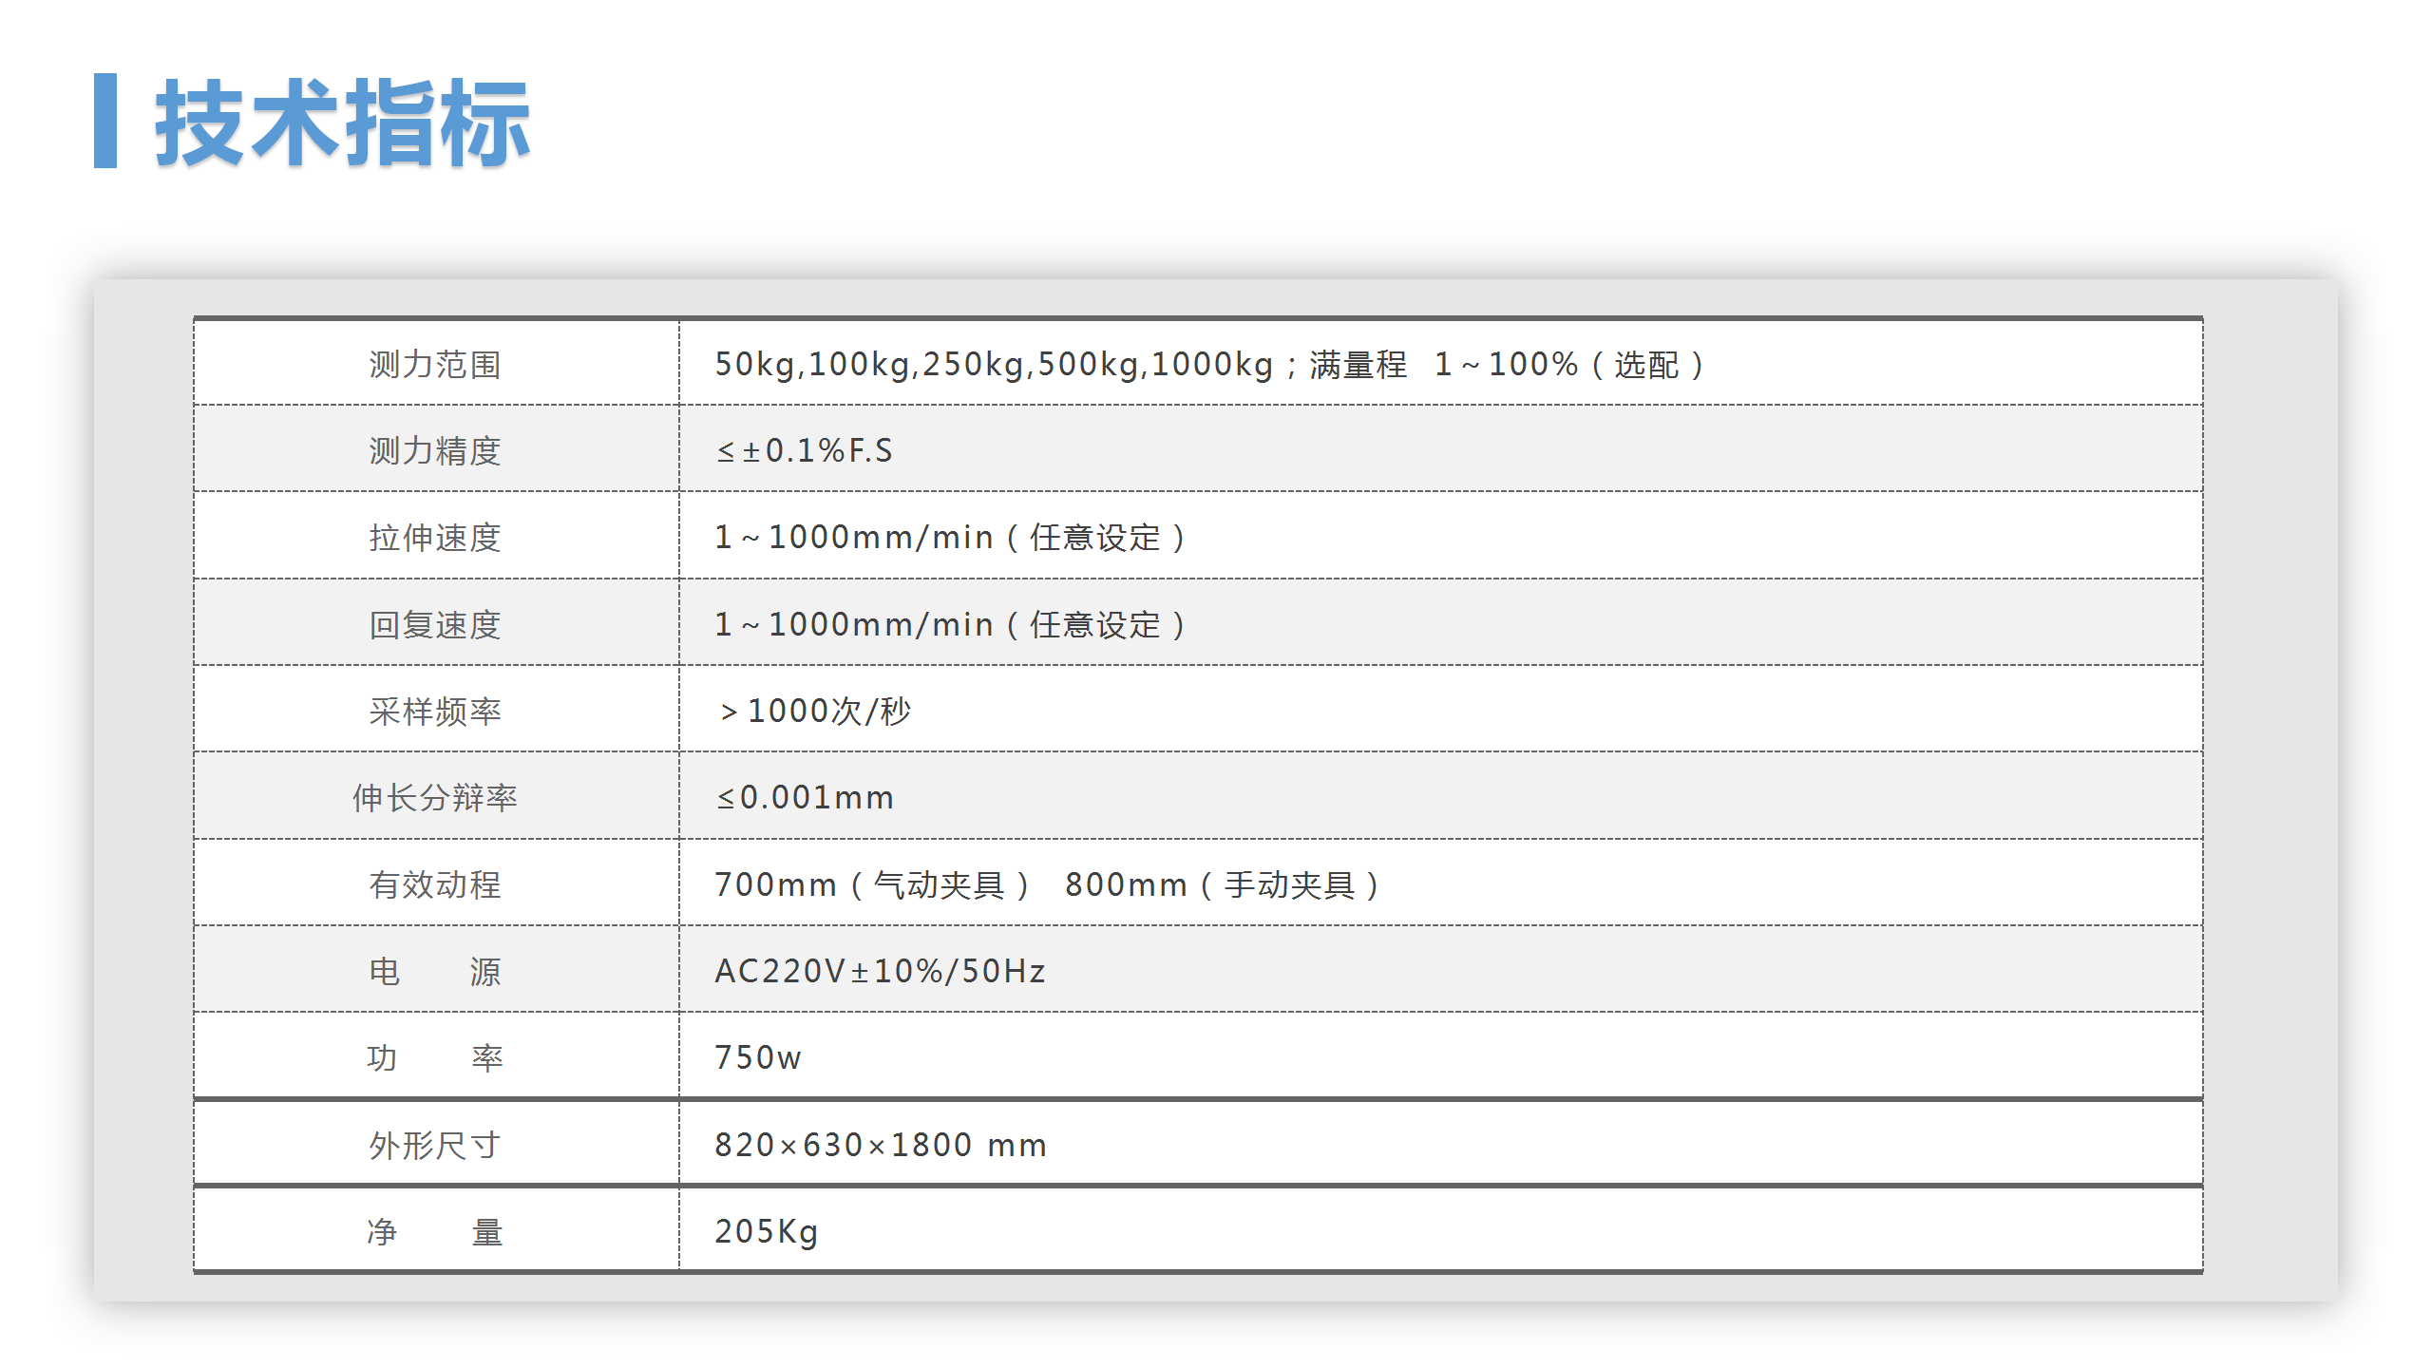This screenshot has width=2432, height=1368.
Task: Select the AC220V±10%/50Hz power supply value
Action: tap(880, 971)
